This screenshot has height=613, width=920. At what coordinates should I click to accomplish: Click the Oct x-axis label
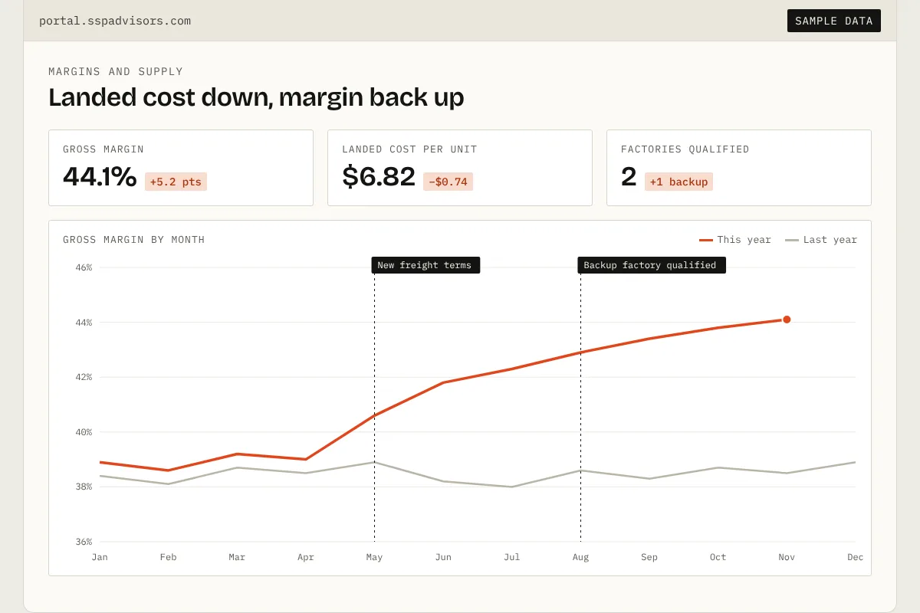718,557
